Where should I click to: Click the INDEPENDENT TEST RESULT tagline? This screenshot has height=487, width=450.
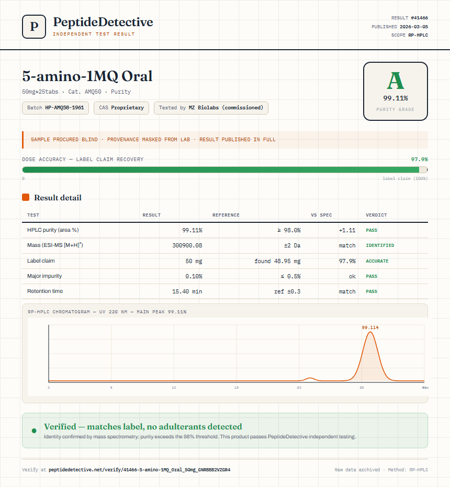click(x=94, y=34)
